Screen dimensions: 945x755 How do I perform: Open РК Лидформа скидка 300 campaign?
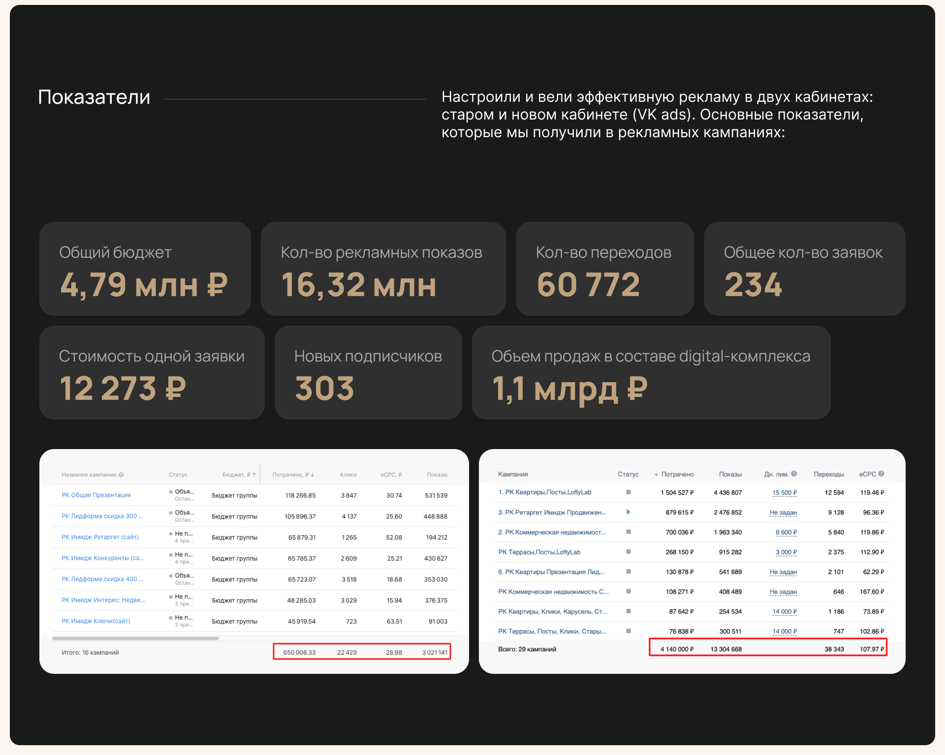point(102,516)
